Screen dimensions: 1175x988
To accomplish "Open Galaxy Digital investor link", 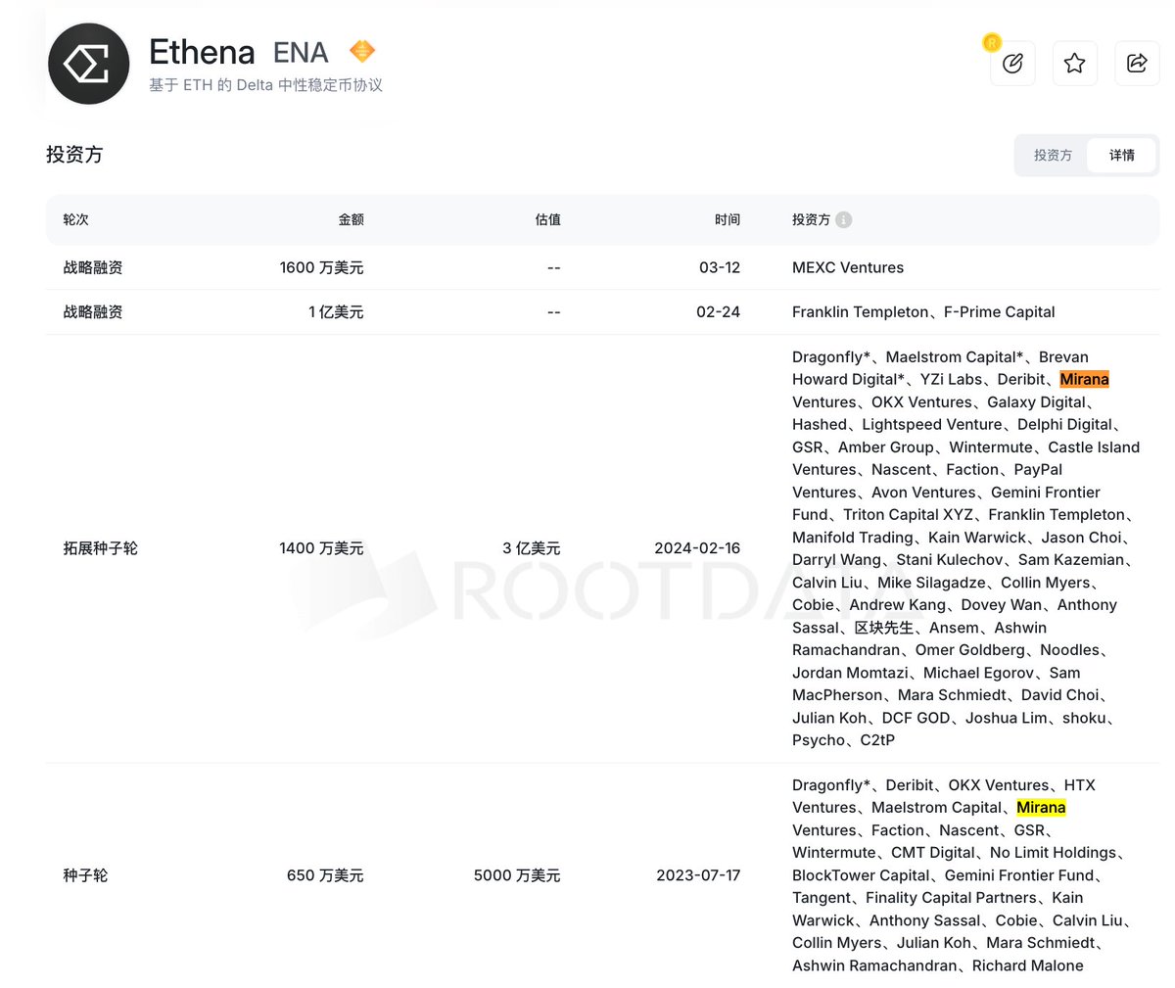I will pyautogui.click(x=1037, y=402).
